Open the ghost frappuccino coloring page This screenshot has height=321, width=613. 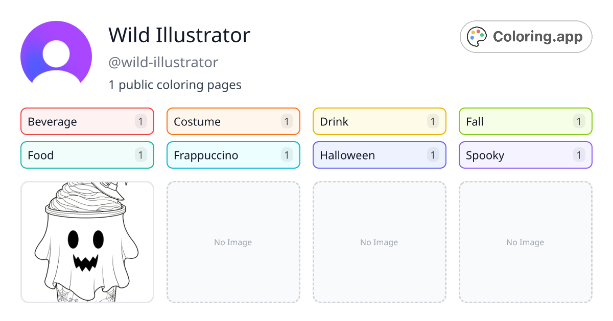coord(87,242)
